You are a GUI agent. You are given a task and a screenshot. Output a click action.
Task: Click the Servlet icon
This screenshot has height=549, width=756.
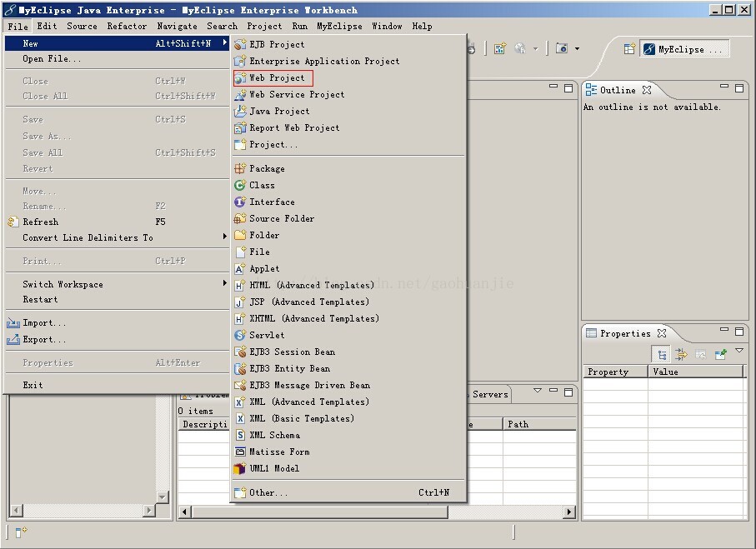click(x=239, y=335)
